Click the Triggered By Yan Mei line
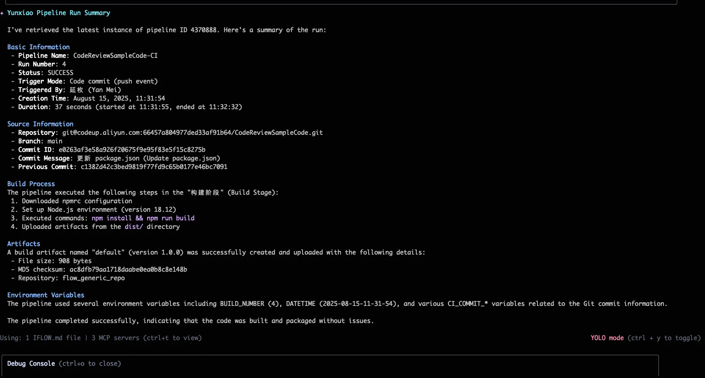Image resolution: width=705 pixels, height=378 pixels. 66,90
